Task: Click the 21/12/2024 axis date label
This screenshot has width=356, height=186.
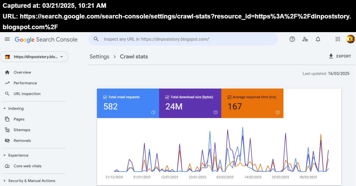Action: (114, 177)
